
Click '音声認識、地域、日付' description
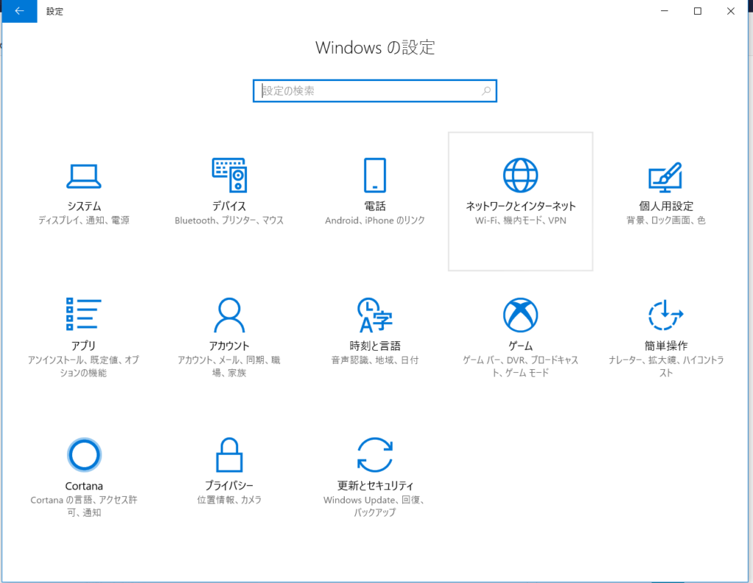[x=374, y=360]
